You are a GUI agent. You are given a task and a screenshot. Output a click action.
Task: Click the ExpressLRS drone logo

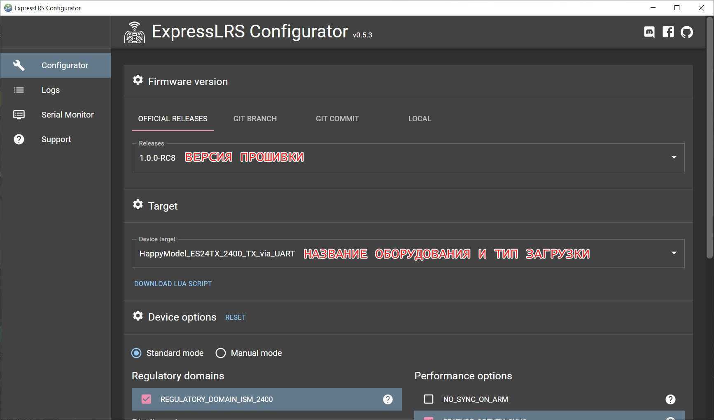pos(135,32)
